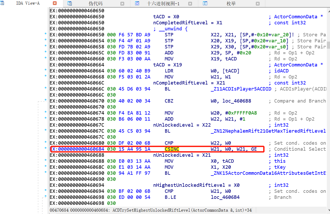This screenshot has height=214, width=330.
Task: Toggle breakpoint dot at address 460658
Action: click(x=46, y=46)
